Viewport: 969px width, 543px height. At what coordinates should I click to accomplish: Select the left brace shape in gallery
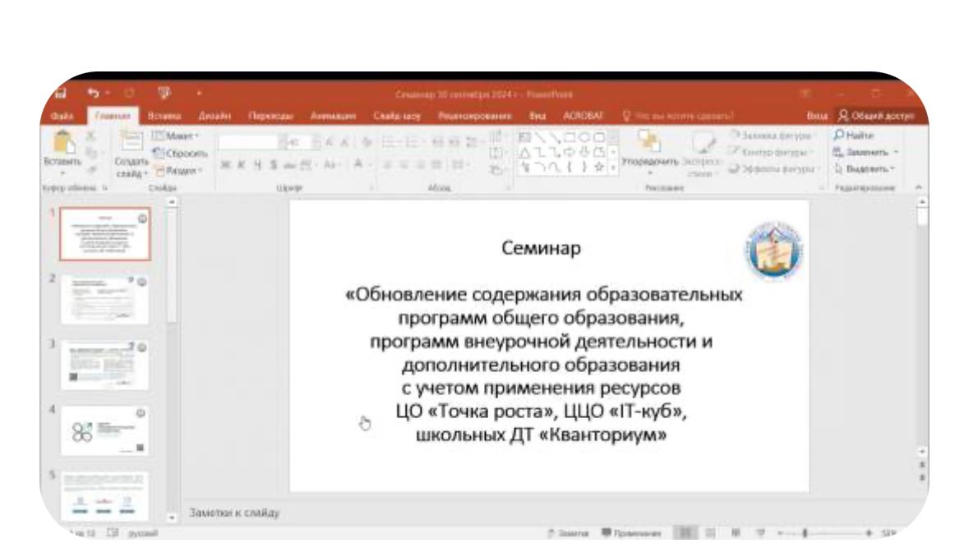570,167
